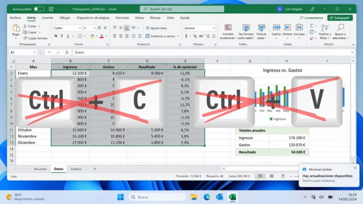Switch to the Gráficos sheet tab
Image resolution: width=363 pixels, height=204 pixels.
[76, 169]
